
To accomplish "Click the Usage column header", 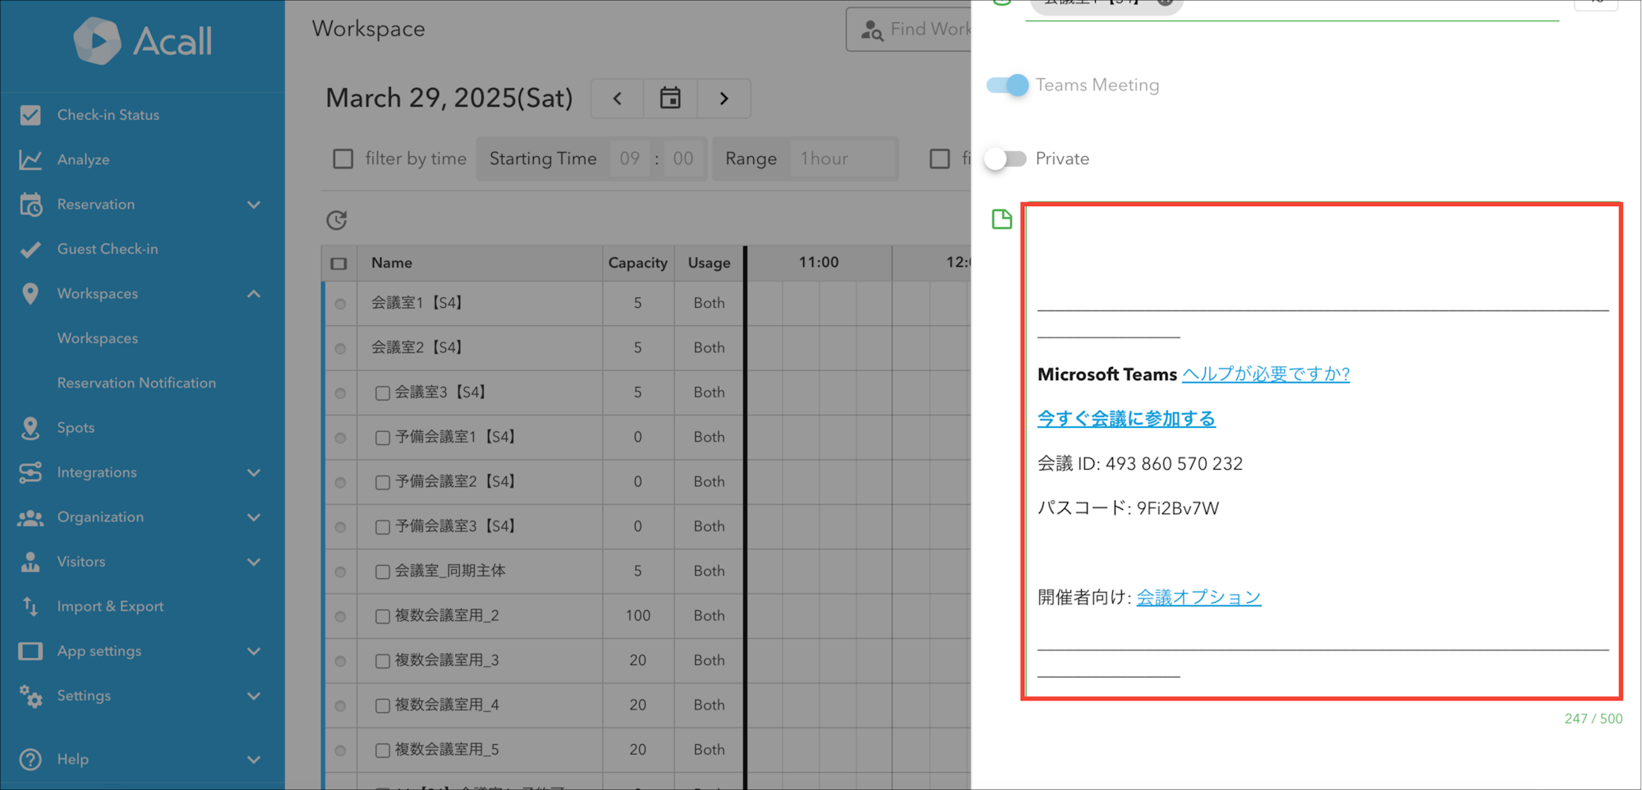I will click(709, 263).
